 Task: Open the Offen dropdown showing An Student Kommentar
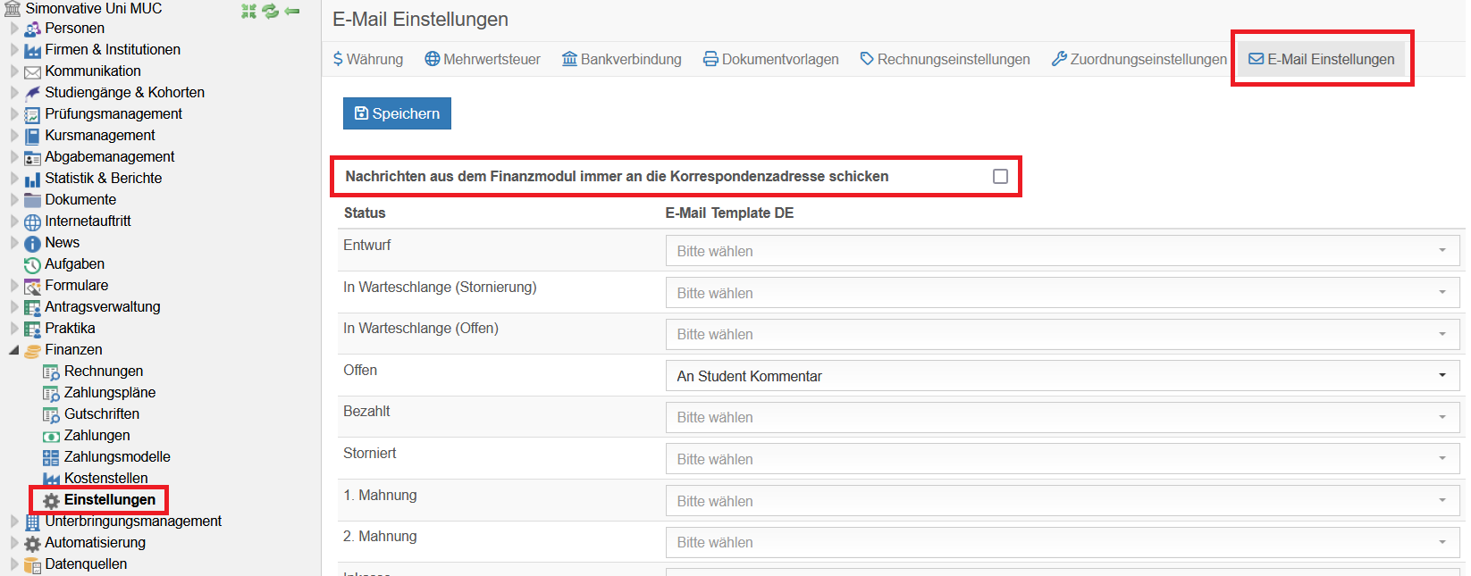[1063, 376]
